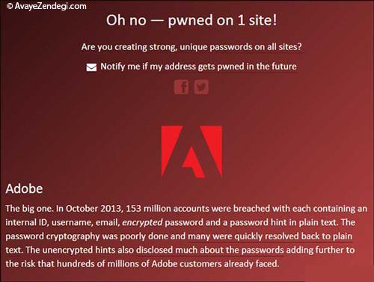Click 'Adobe customers already faced' in the last line
The width and height of the screenshot is (374, 282).
[215, 263]
